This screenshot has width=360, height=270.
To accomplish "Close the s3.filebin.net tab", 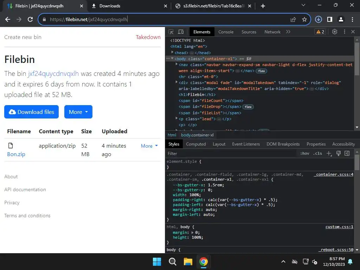I will pyautogui.click(x=250, y=6).
